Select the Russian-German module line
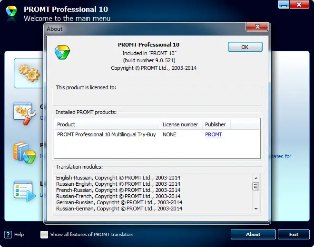This screenshot has width=314, height=247. tap(119, 209)
